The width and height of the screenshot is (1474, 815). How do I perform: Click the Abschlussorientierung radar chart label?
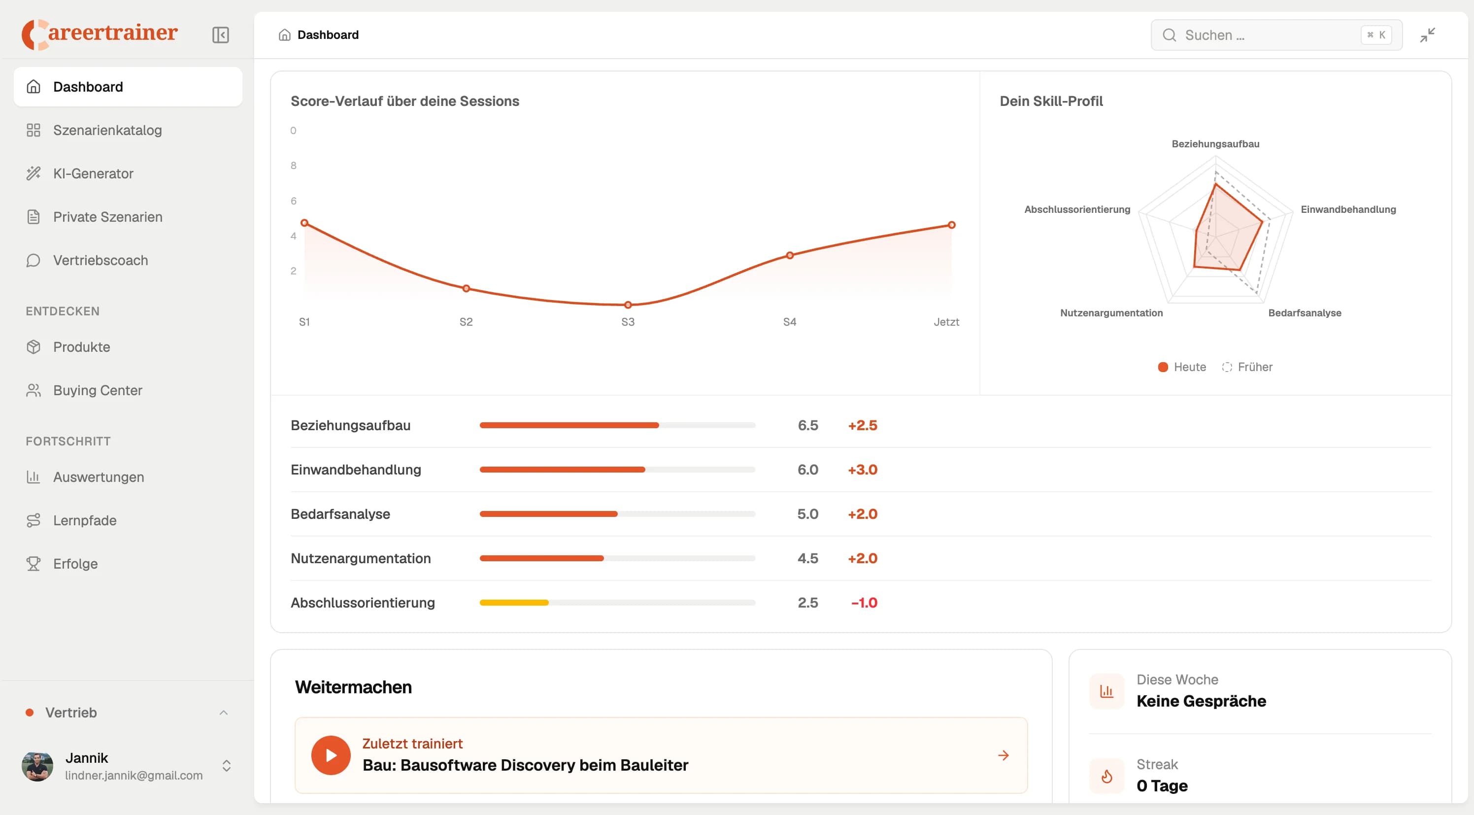click(x=1077, y=209)
